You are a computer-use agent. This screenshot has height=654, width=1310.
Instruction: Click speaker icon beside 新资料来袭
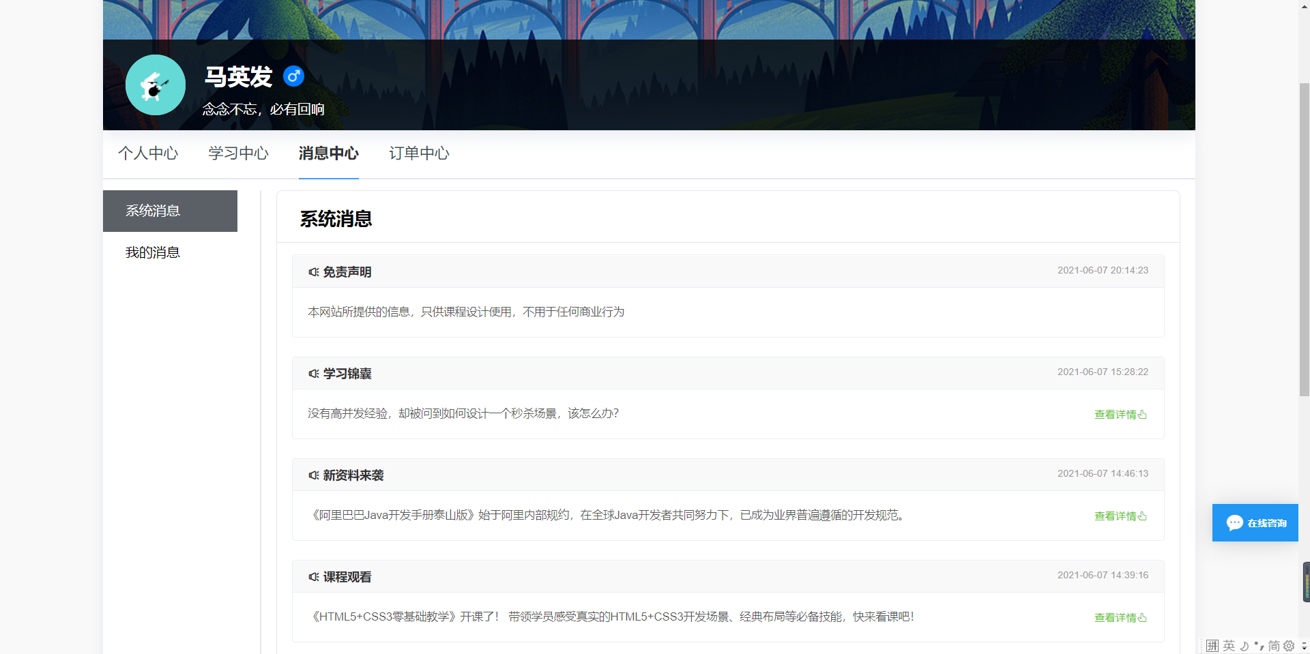[x=314, y=475]
